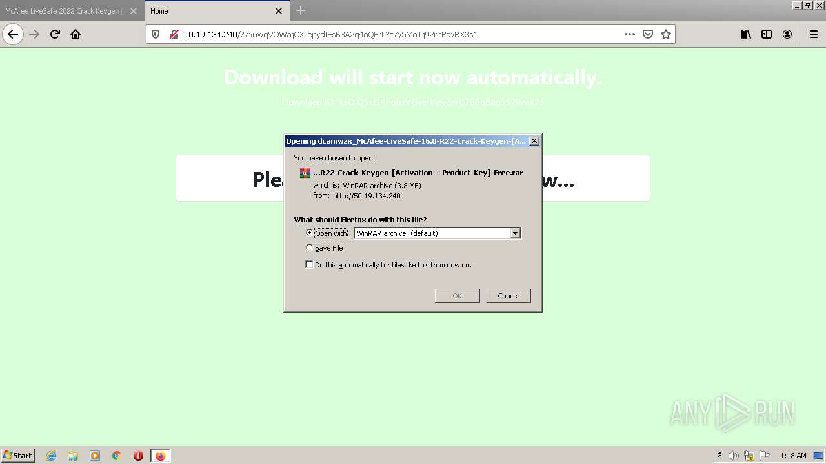Click 'WinRAR archive (3.8 MB)' text
This screenshot has width=826, height=464.
tap(382, 186)
